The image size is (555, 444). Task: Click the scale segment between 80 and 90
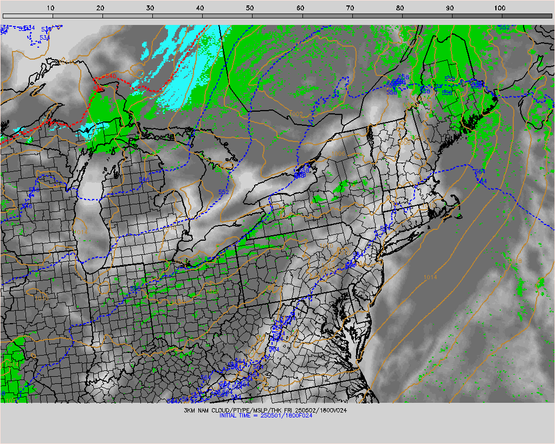(427, 16)
